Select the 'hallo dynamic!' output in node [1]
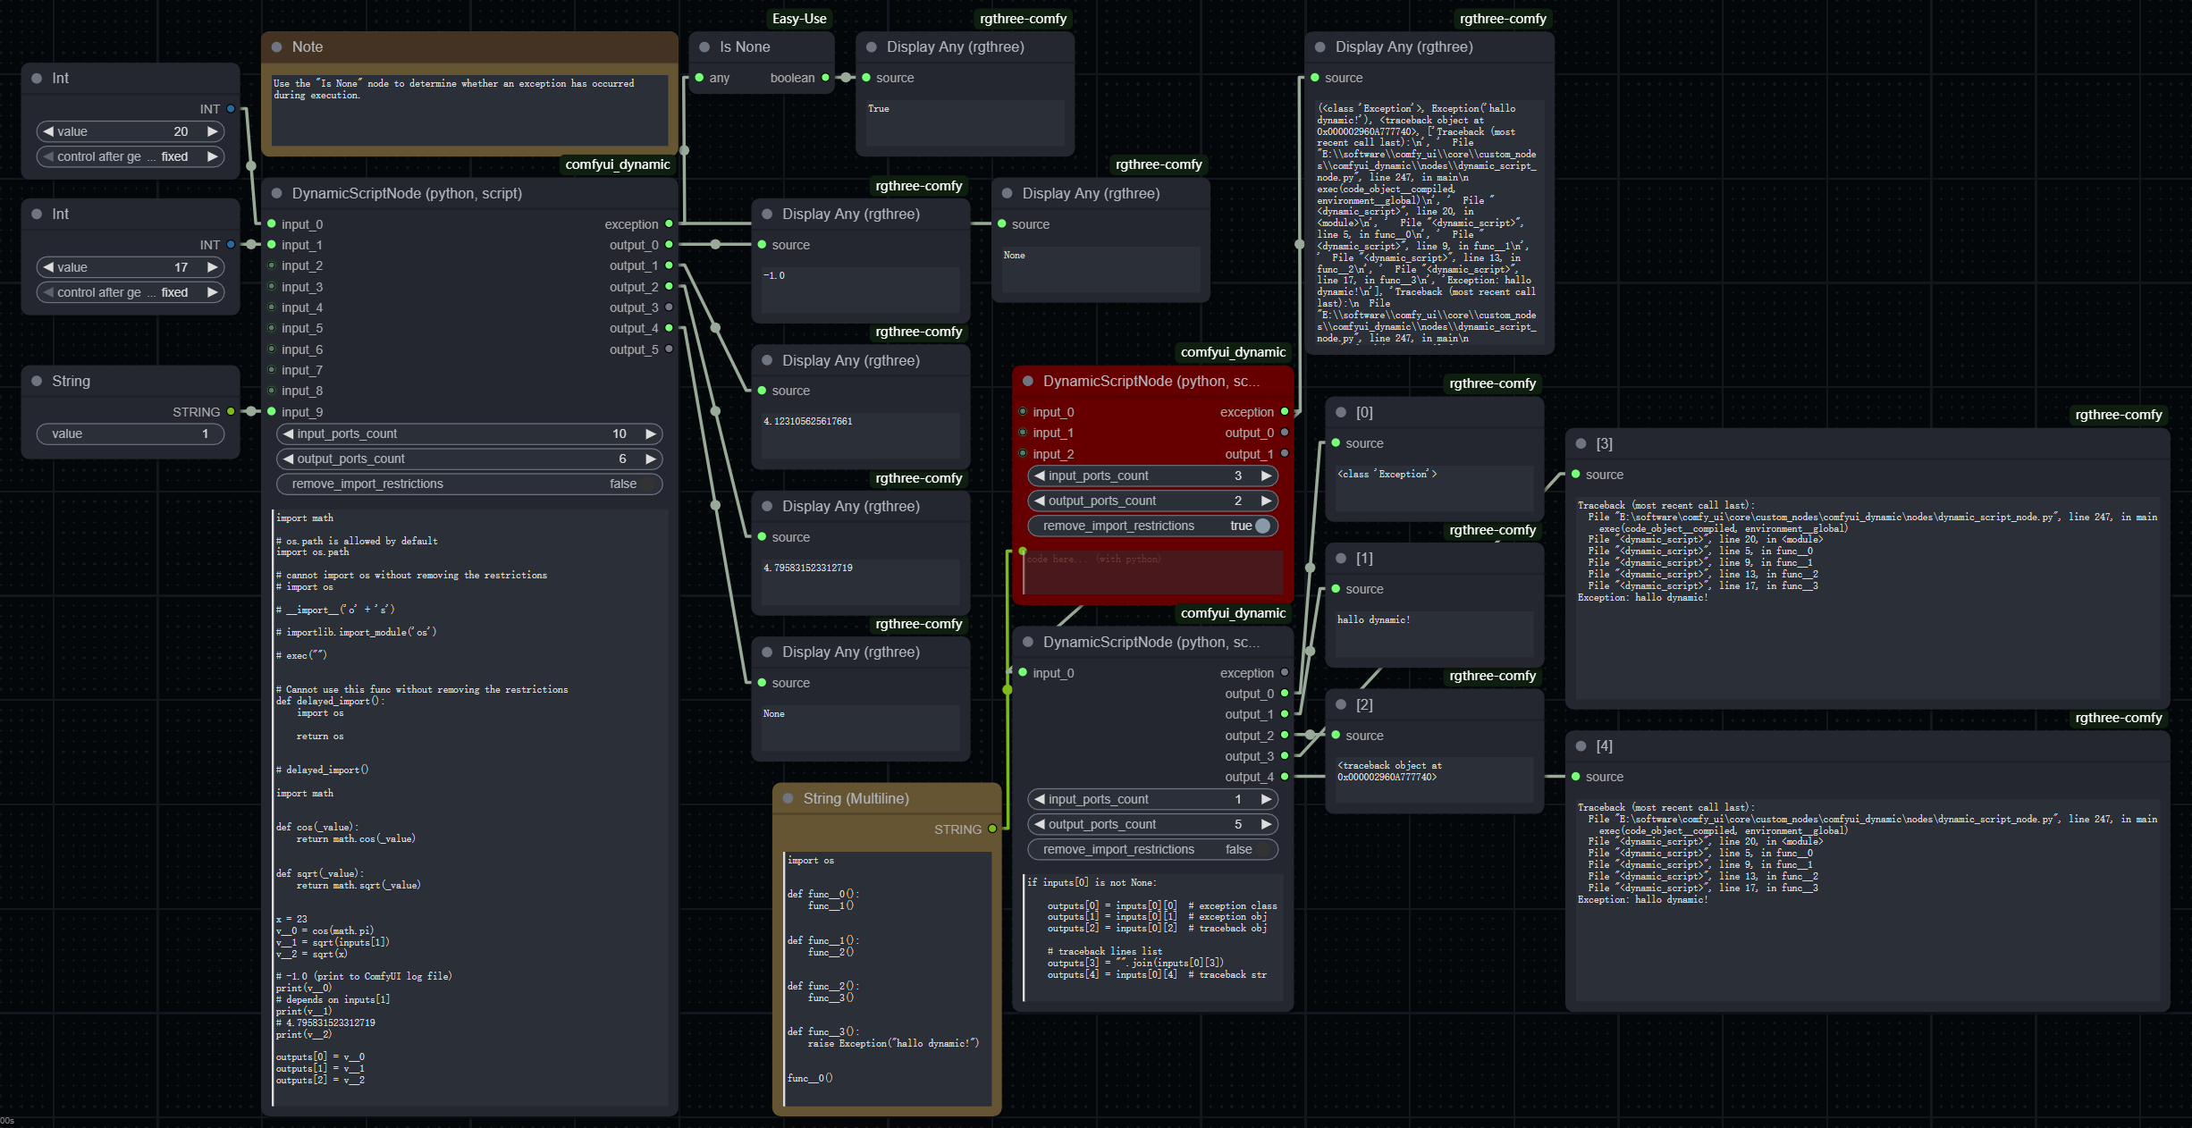2192x1128 pixels. click(1373, 619)
